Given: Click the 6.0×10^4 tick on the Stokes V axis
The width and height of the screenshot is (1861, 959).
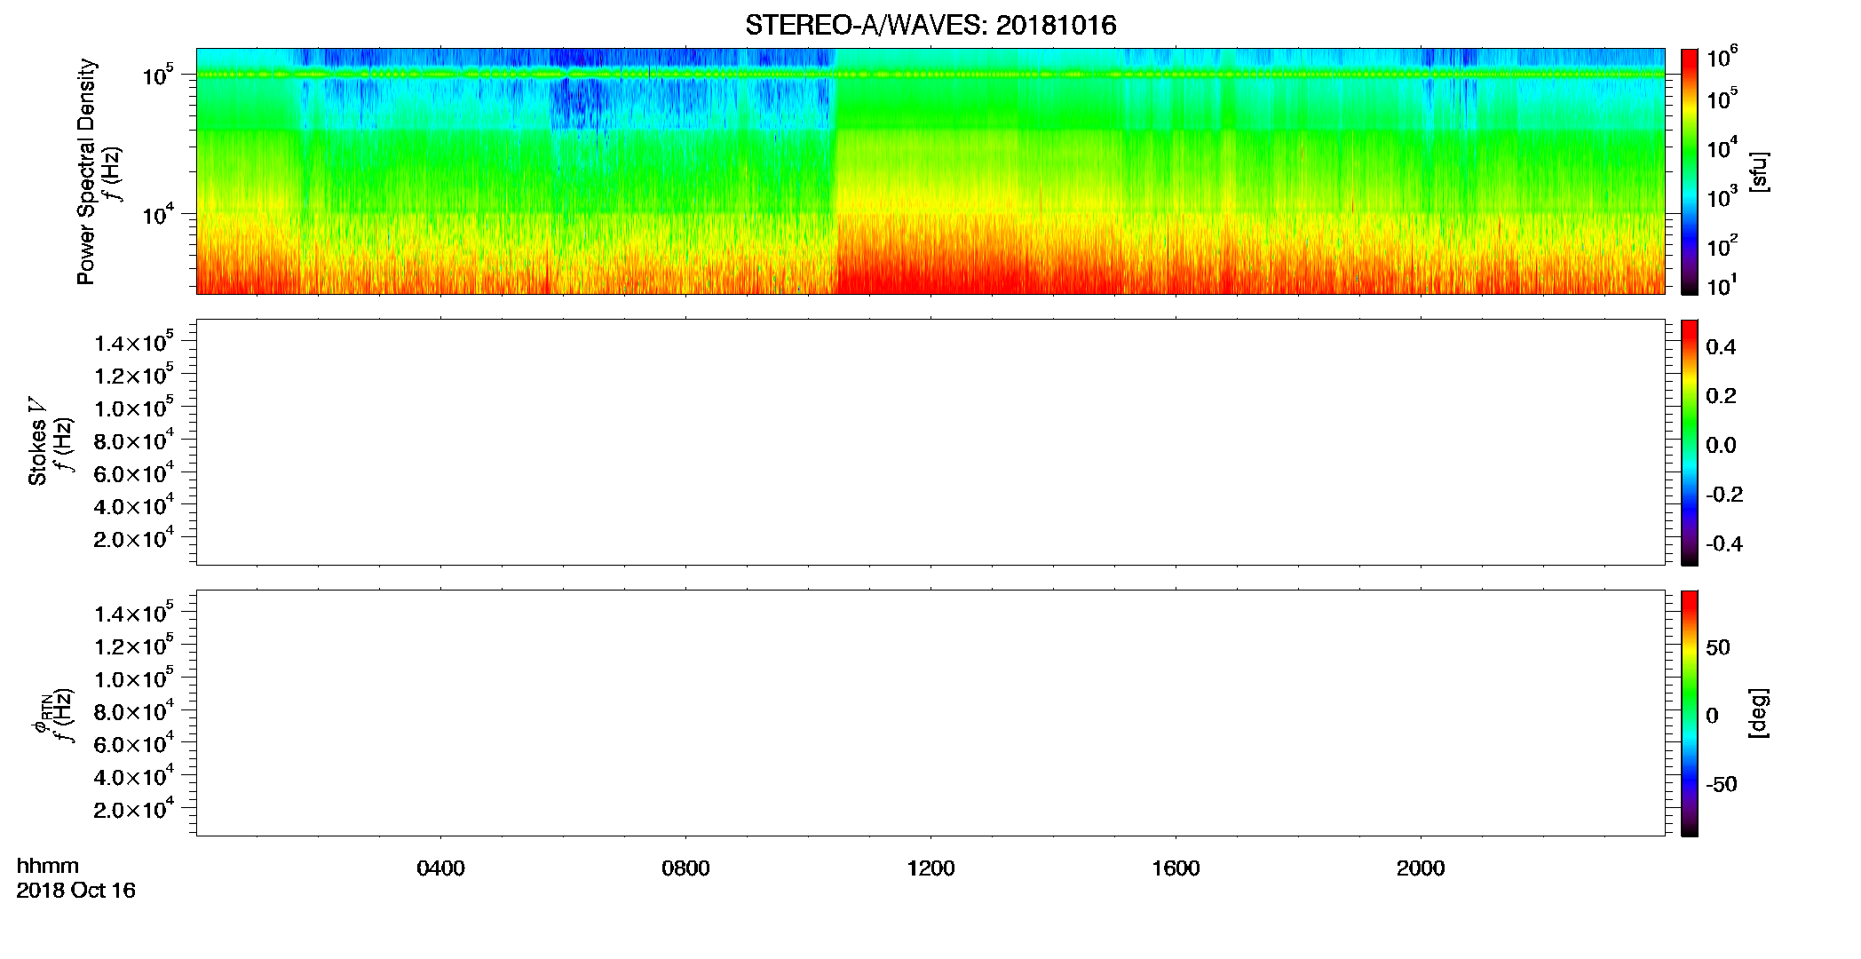Looking at the screenshot, I should tap(133, 472).
